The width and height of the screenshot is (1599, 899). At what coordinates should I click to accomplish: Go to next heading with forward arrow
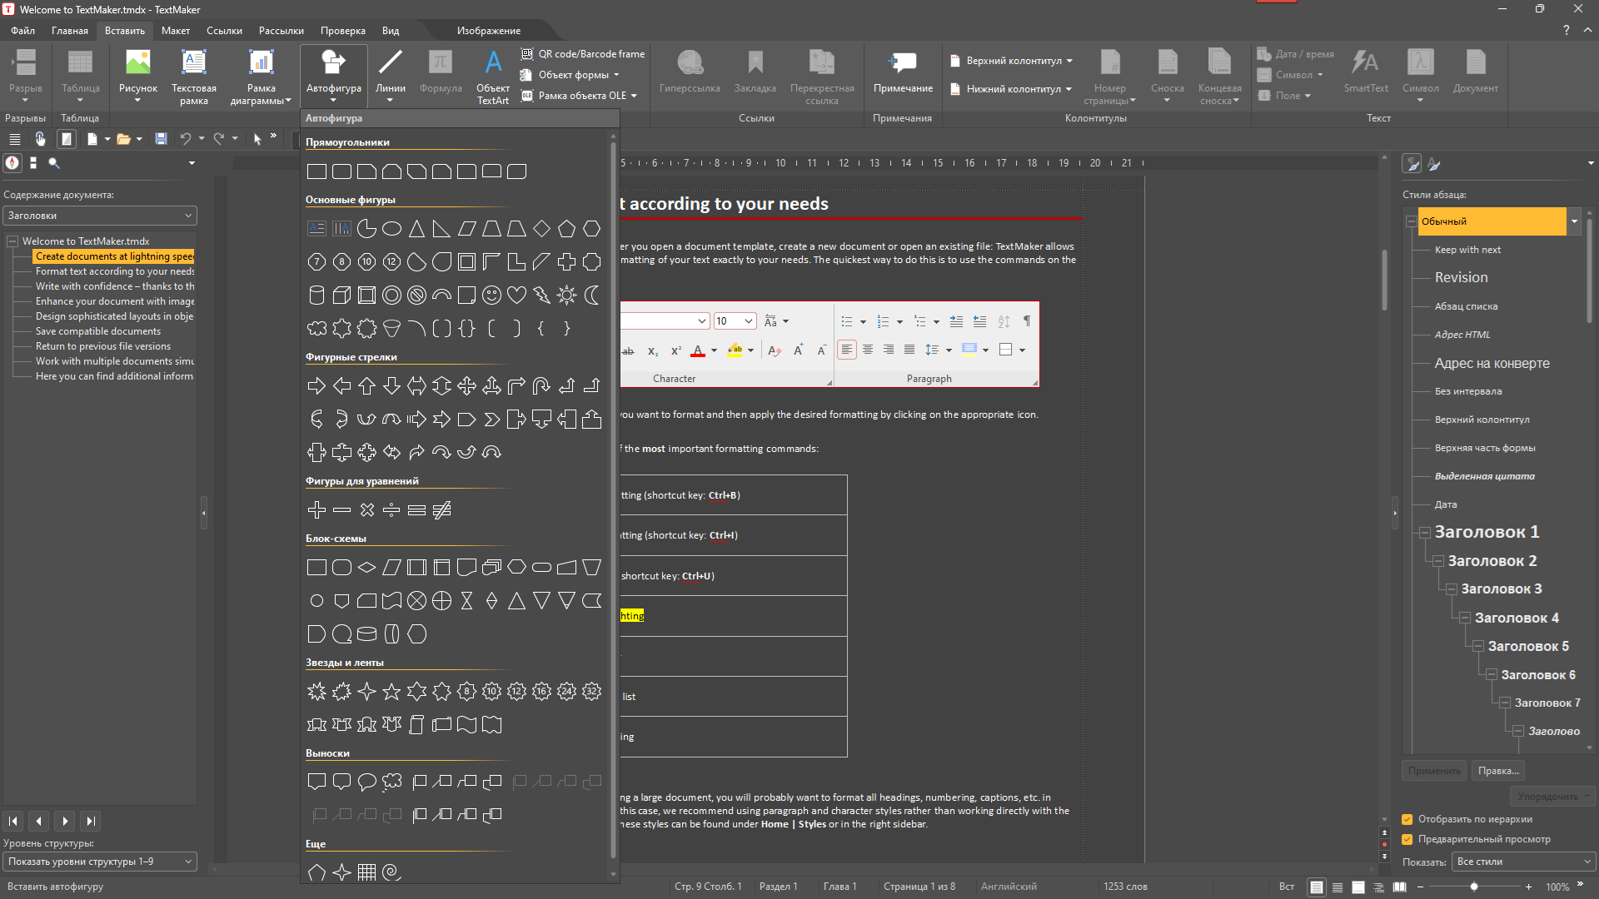coord(65,821)
